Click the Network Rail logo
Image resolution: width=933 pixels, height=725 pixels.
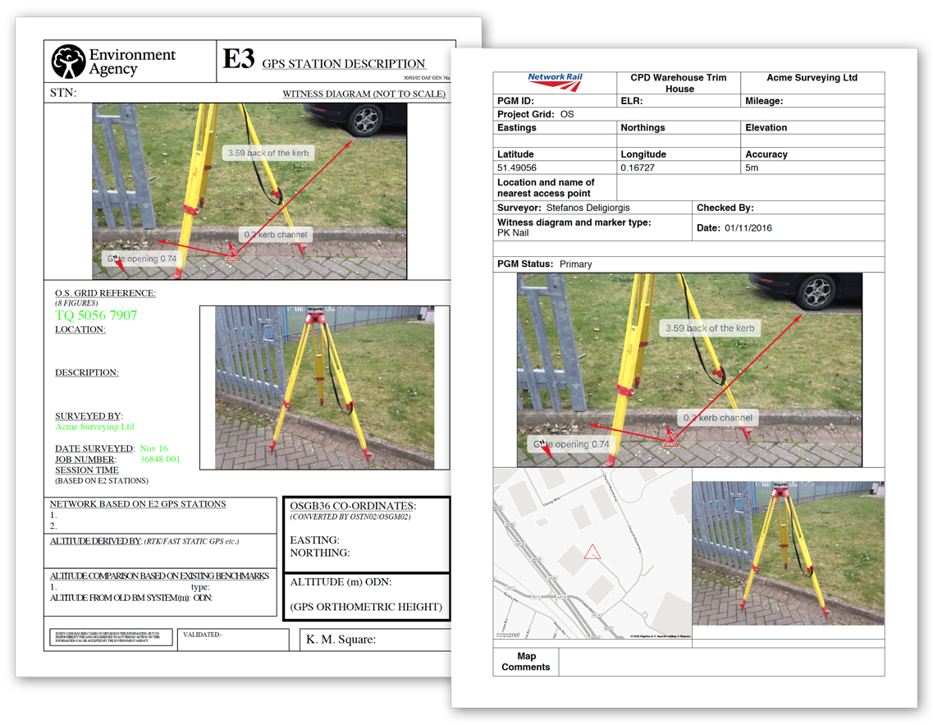pos(555,79)
